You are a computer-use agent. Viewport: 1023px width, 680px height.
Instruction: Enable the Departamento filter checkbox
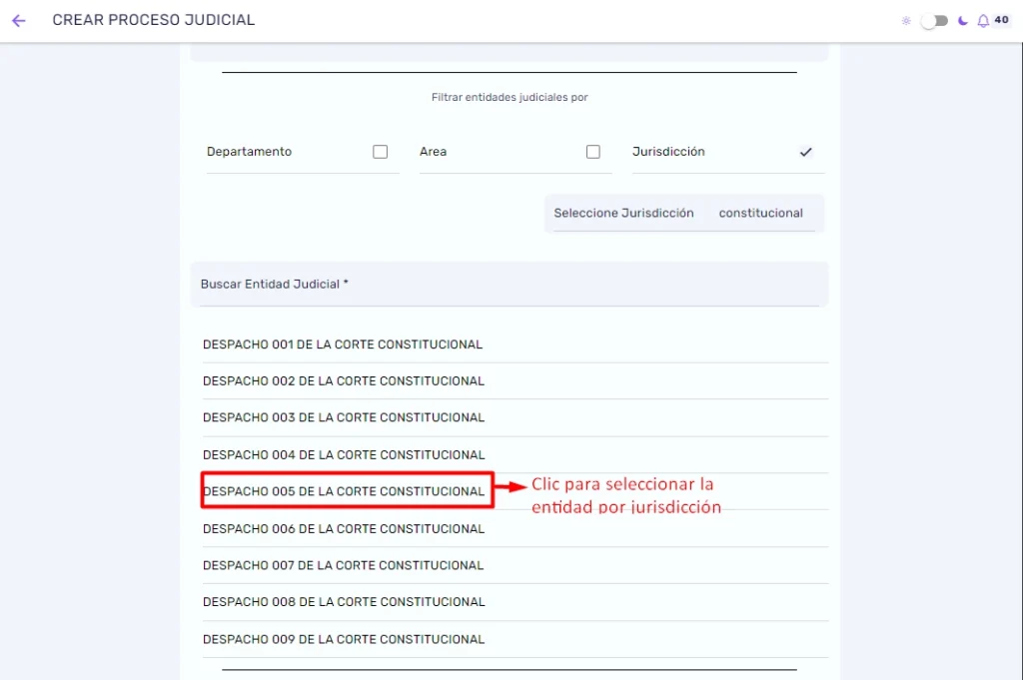[x=381, y=152]
